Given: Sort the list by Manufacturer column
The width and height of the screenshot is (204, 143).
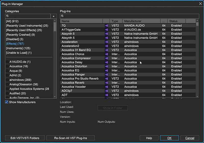Looking at the screenshot, I should coord(141,21).
